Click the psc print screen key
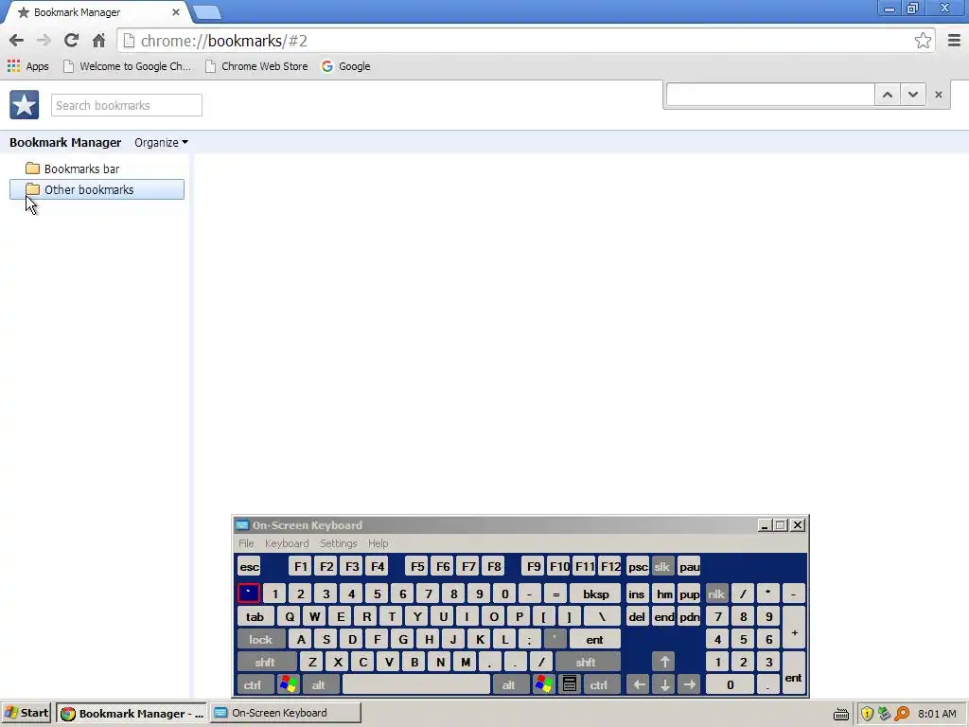Screen dimensions: 969x727 [637, 567]
